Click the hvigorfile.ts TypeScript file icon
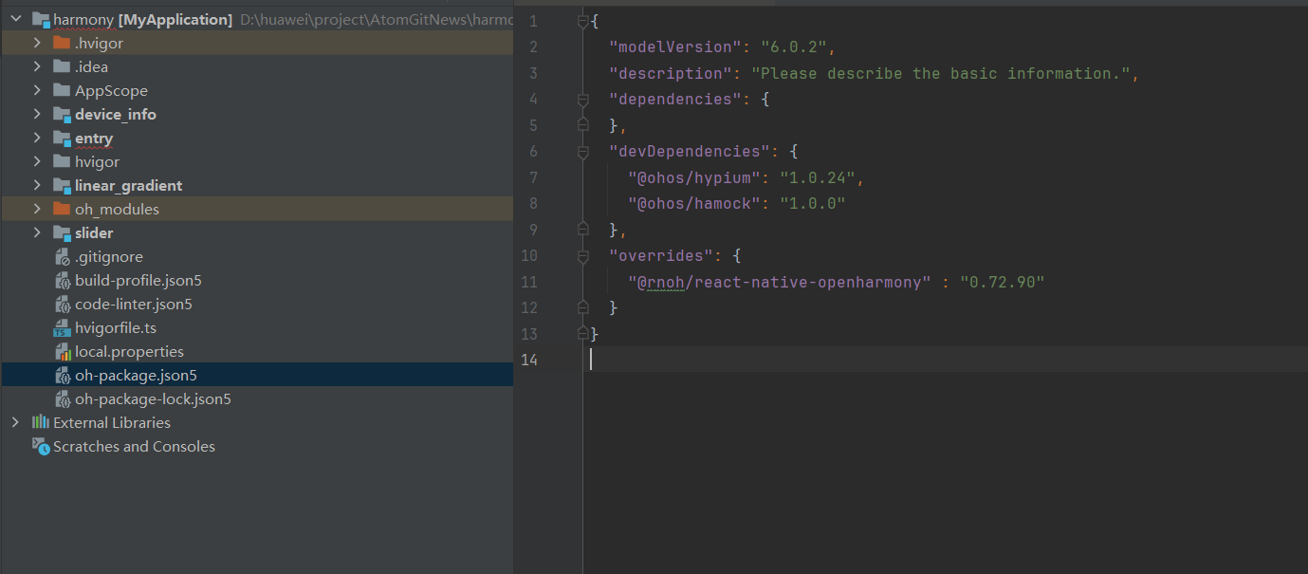 tap(62, 327)
